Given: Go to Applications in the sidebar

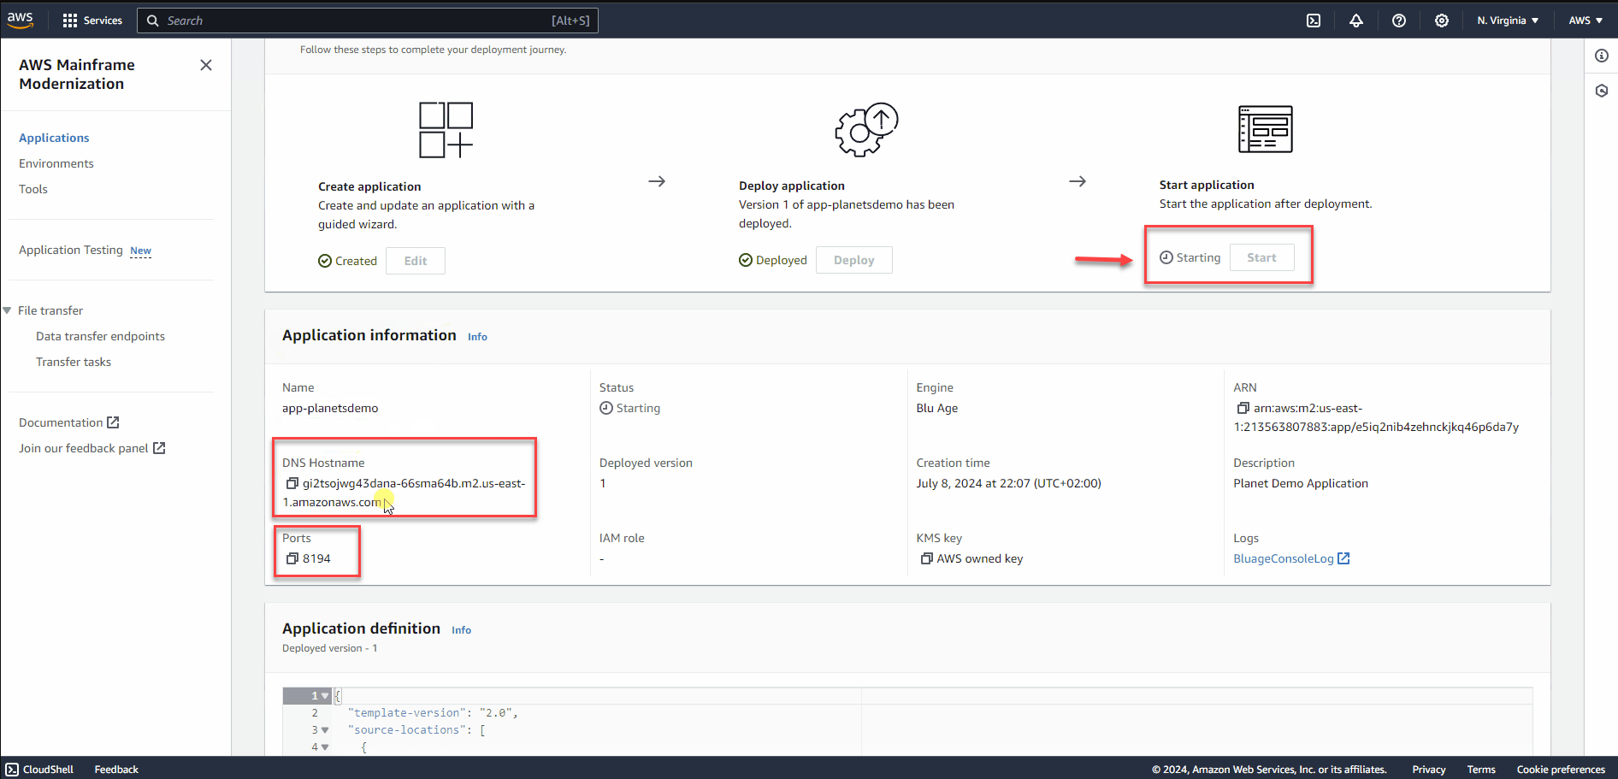Looking at the screenshot, I should [x=54, y=139].
